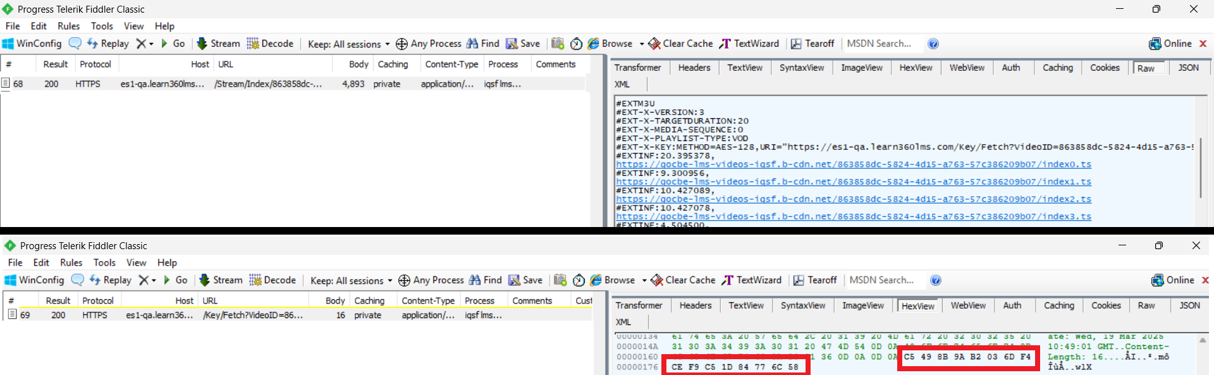Open the File menu in the top window
The width and height of the screenshot is (1214, 375).
point(13,26)
